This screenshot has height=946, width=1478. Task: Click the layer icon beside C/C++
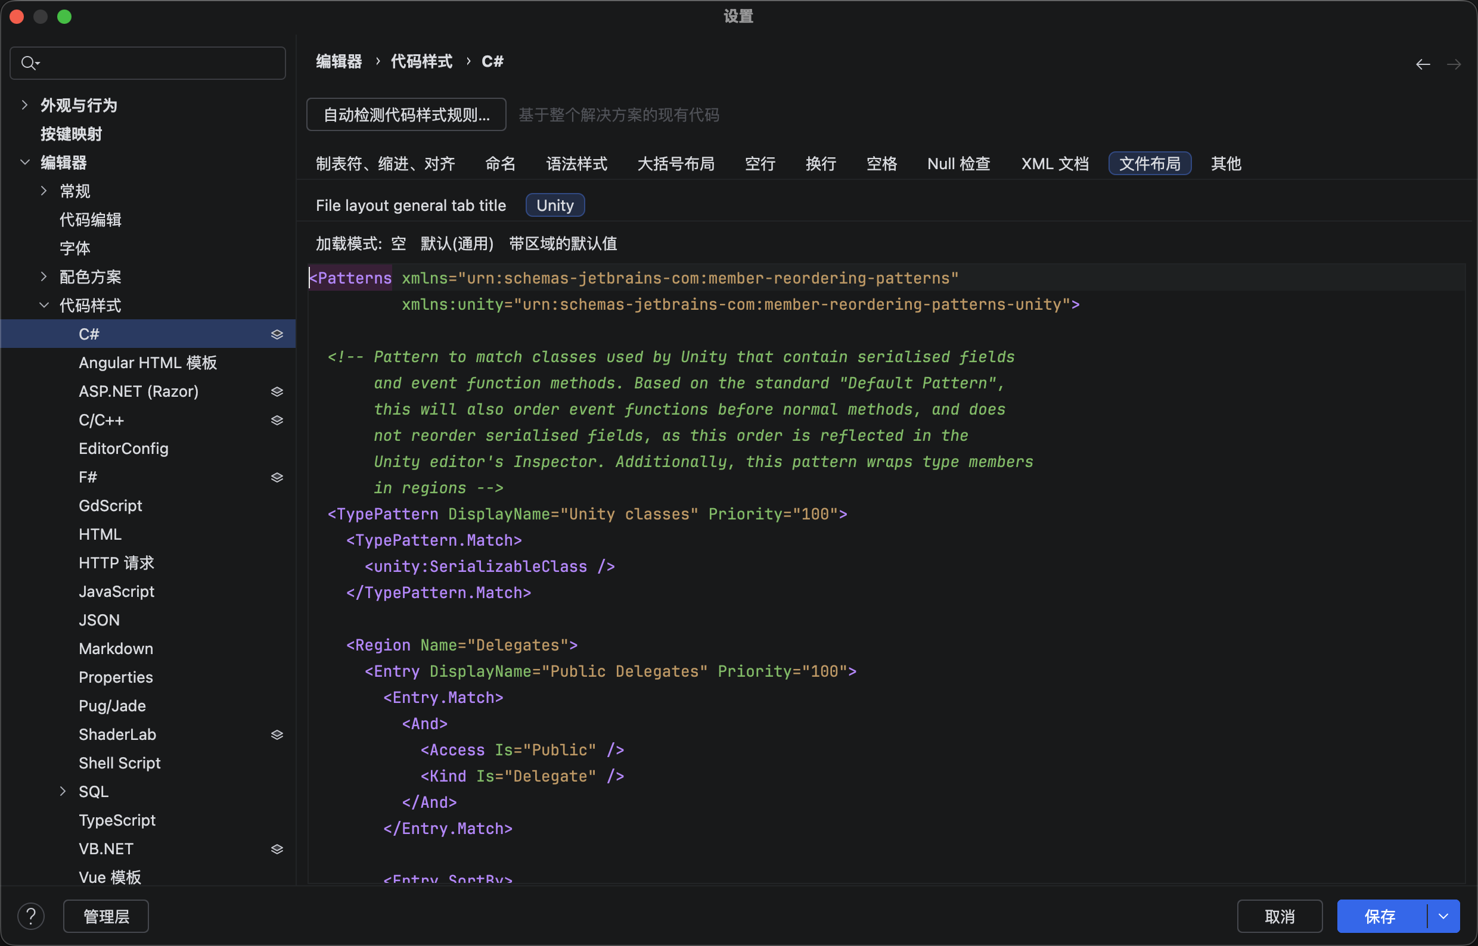pos(277,420)
